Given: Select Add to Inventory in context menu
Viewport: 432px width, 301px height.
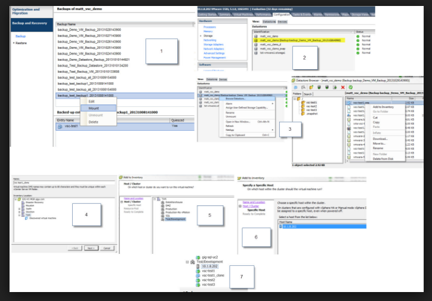Looking at the screenshot, I should tap(382, 106).
